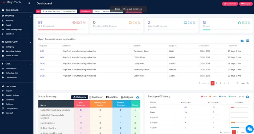Click the Customize button
This screenshot has height=134, width=254.
click(230, 4)
